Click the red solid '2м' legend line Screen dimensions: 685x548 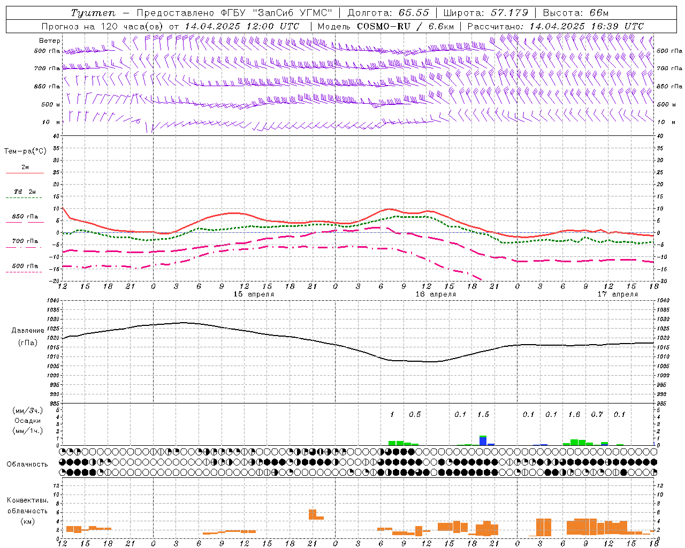click(x=25, y=173)
